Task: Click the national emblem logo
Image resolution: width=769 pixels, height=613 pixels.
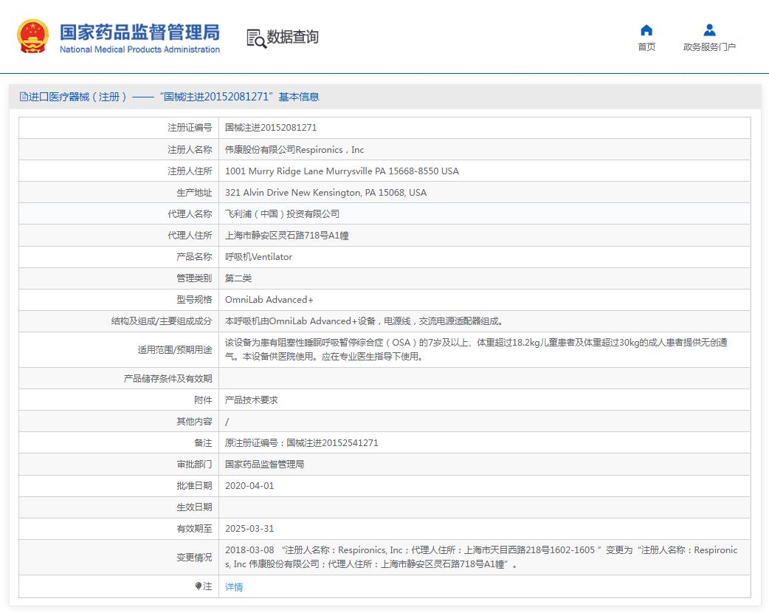Action: 33,37
